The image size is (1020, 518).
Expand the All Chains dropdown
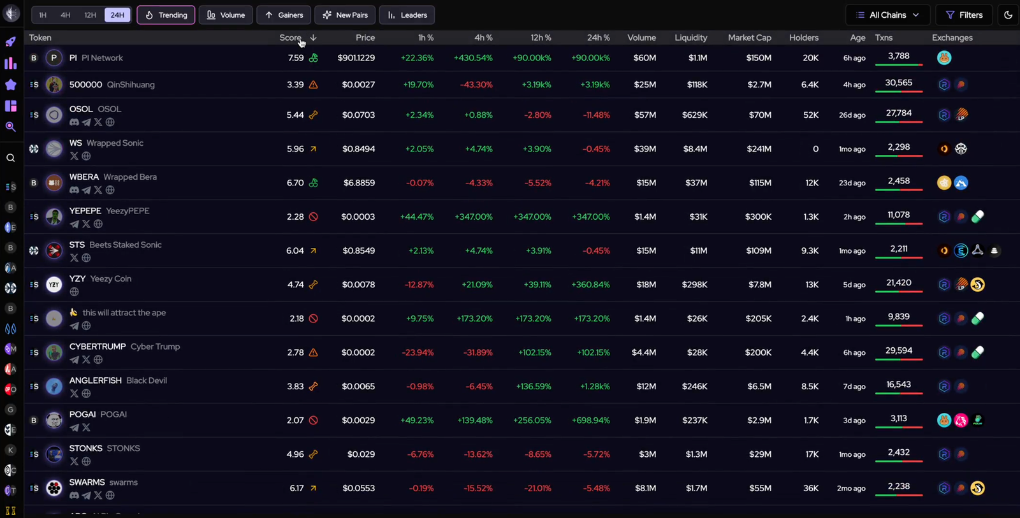coord(887,15)
